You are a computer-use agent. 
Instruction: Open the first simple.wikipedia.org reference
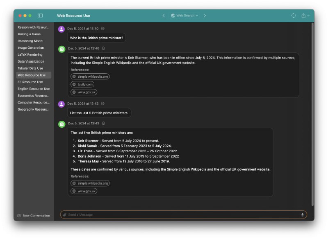[x=90, y=77]
